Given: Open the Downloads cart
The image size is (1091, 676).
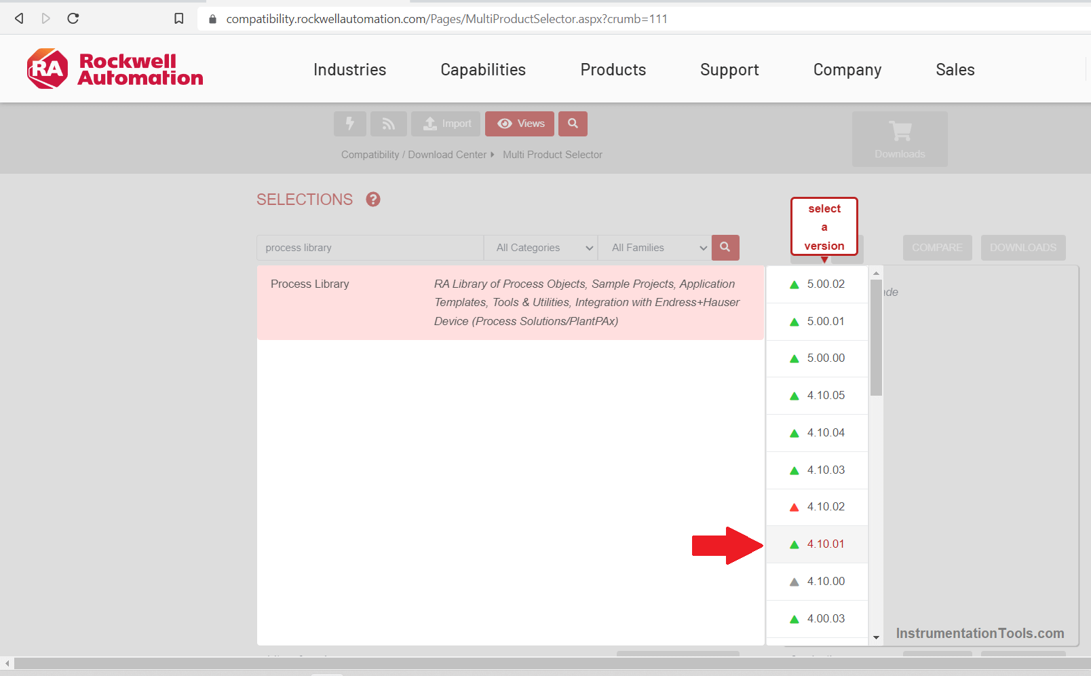Looking at the screenshot, I should (900, 139).
